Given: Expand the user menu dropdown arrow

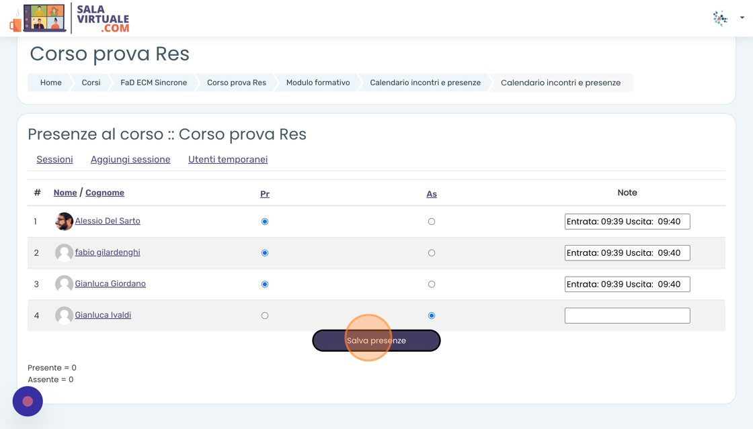Looking at the screenshot, I should 742,17.
